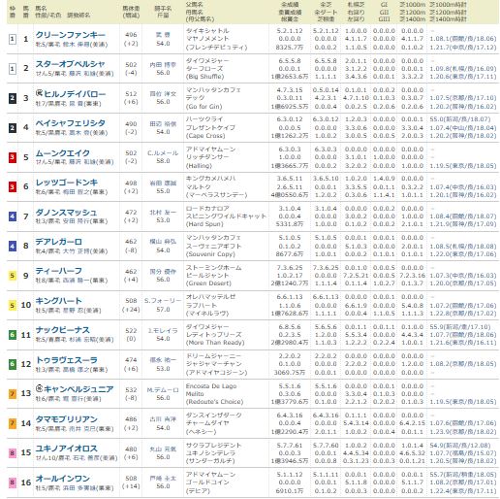Click the ダノンスマッシュ name link

coord(66,213)
